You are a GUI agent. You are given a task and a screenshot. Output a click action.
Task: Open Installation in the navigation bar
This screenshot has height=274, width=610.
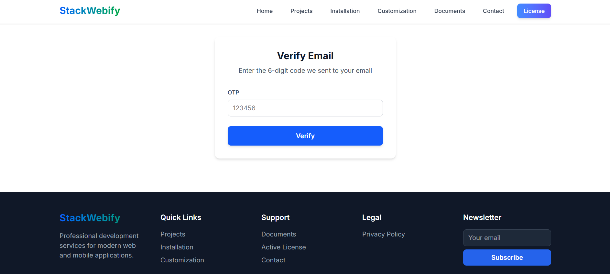pos(345,11)
